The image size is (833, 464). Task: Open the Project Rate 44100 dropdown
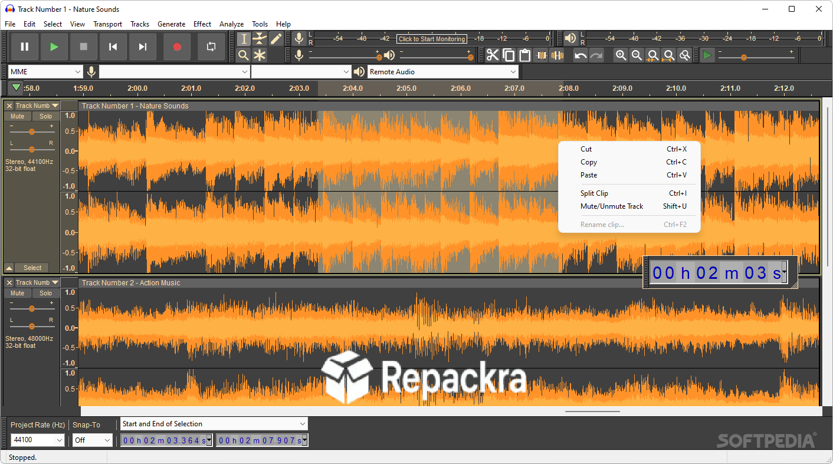[x=38, y=440]
